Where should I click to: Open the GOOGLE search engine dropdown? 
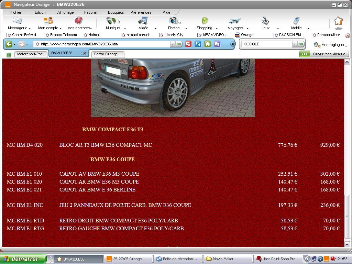(x=295, y=44)
